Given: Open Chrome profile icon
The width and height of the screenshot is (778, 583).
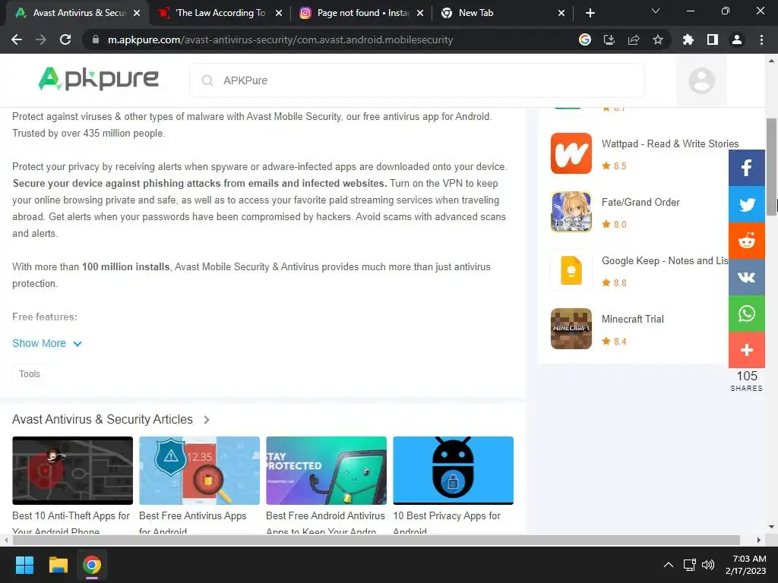Looking at the screenshot, I should coord(736,39).
